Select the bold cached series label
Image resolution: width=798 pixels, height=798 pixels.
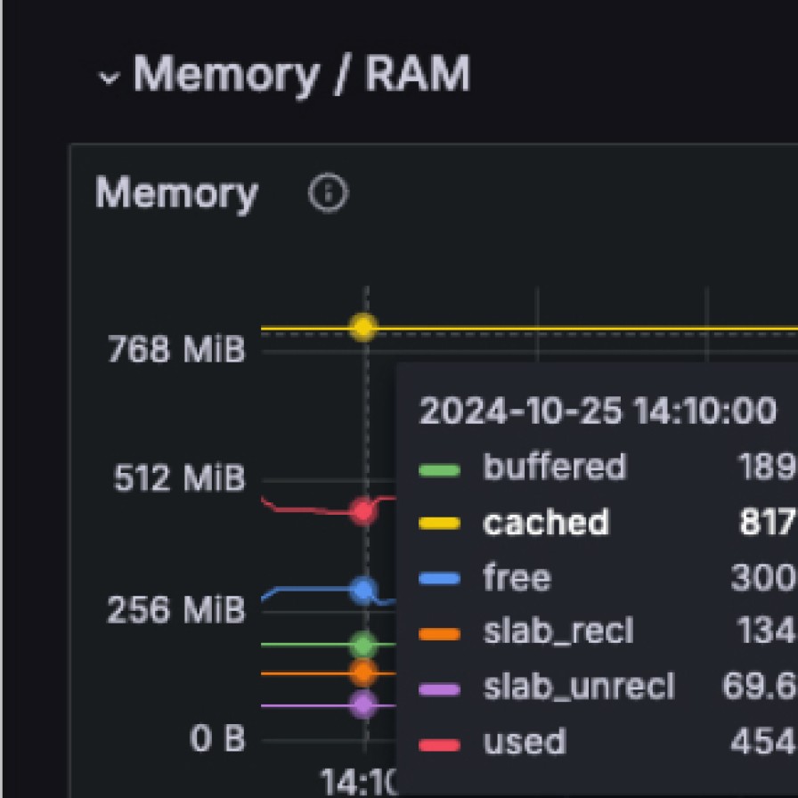click(x=546, y=523)
